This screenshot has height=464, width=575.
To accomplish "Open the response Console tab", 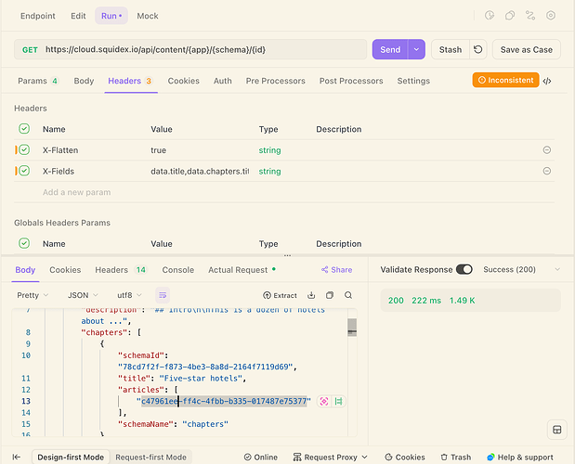I will point(177,270).
